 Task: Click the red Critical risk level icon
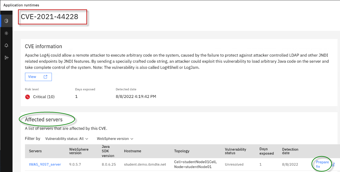tap(27, 97)
